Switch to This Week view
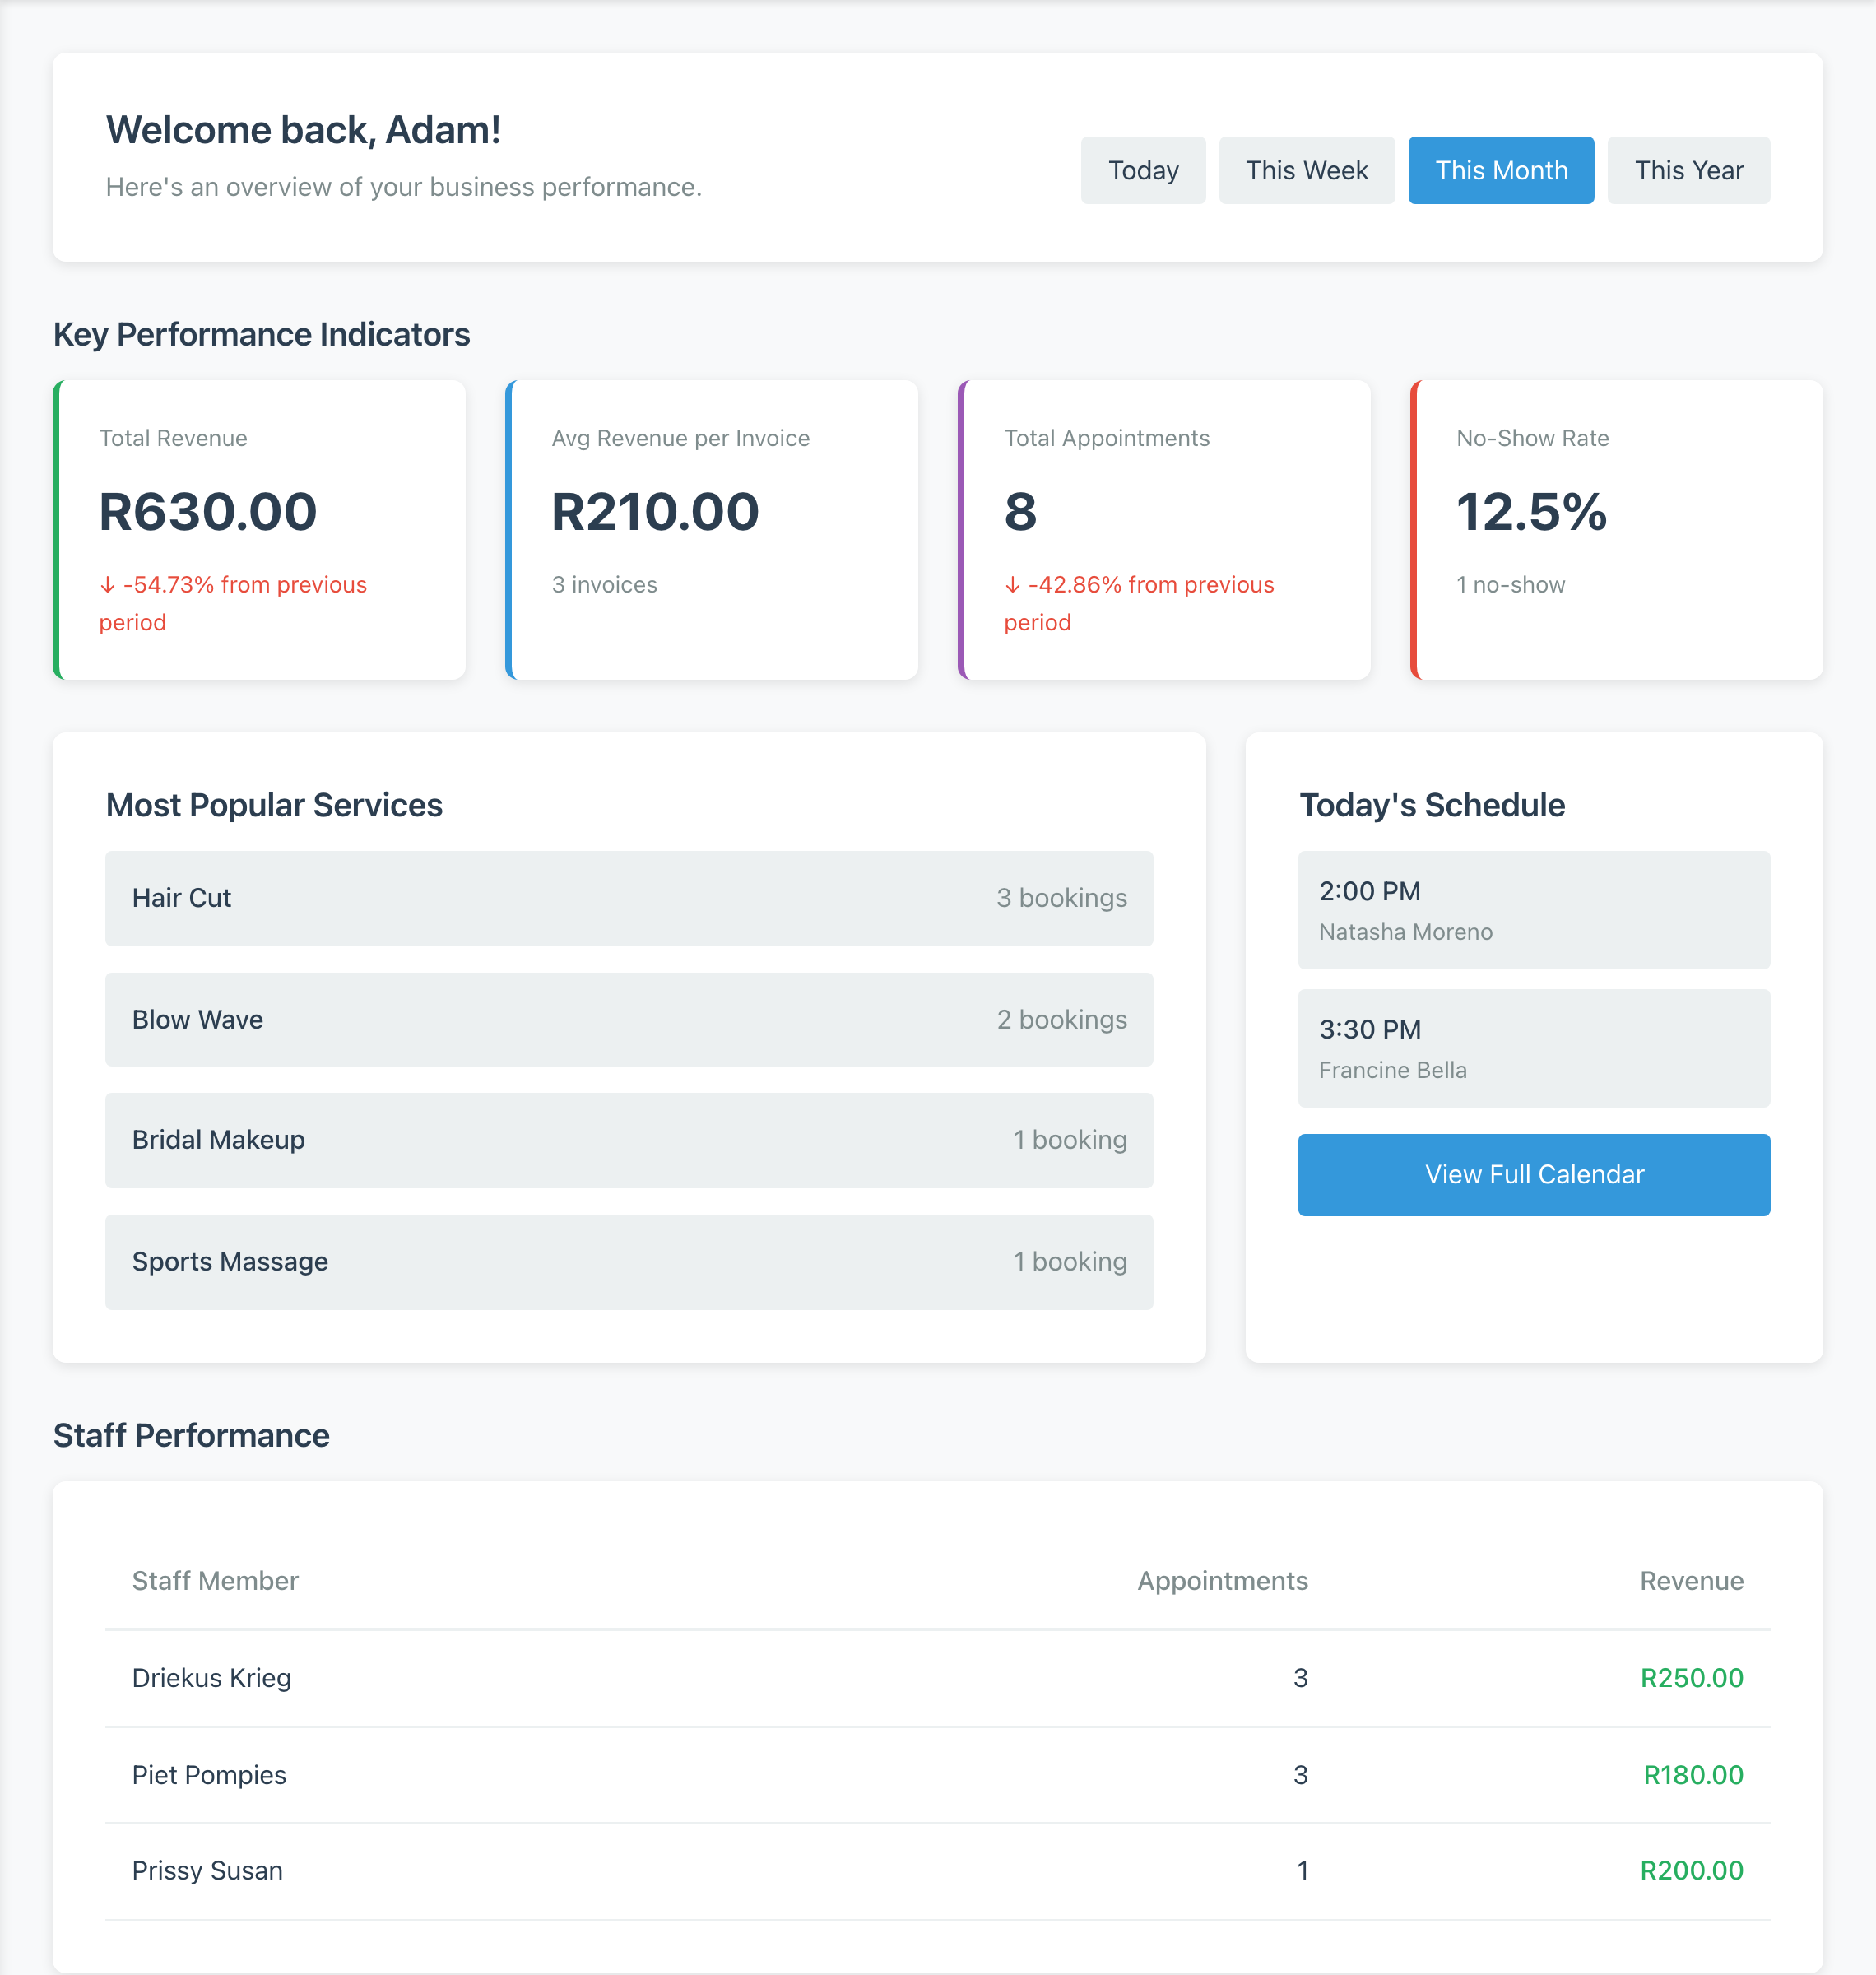This screenshot has height=1975, width=1876. pos(1306,170)
